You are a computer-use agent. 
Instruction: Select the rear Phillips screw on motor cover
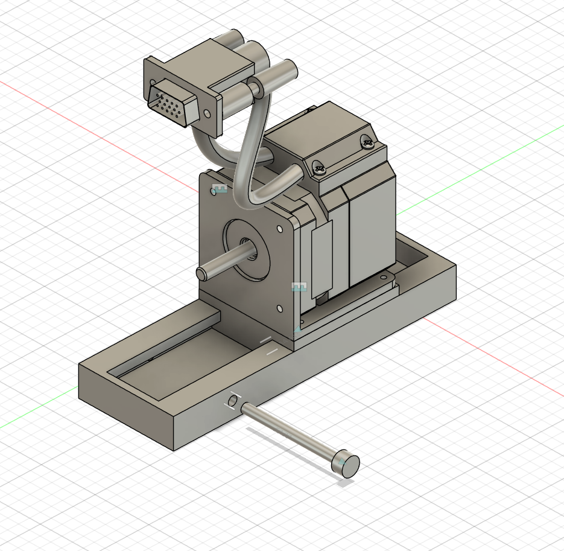point(367,142)
